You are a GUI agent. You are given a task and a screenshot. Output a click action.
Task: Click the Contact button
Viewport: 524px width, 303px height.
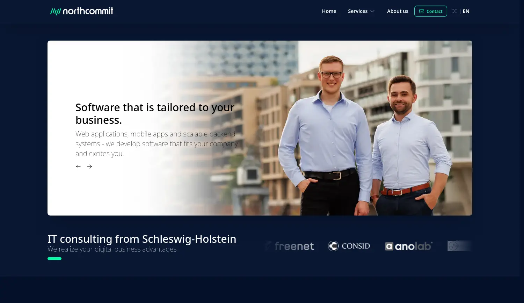tap(431, 11)
